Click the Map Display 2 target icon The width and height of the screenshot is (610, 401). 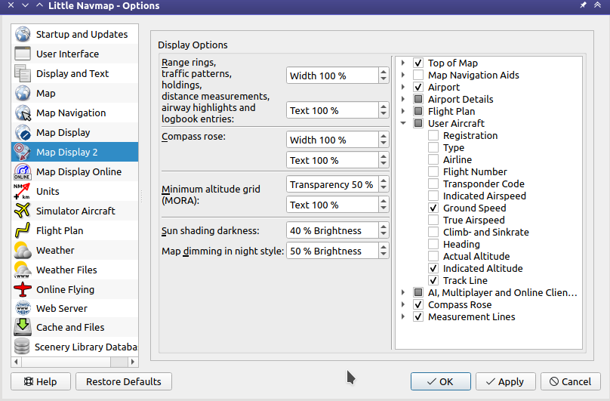23,152
